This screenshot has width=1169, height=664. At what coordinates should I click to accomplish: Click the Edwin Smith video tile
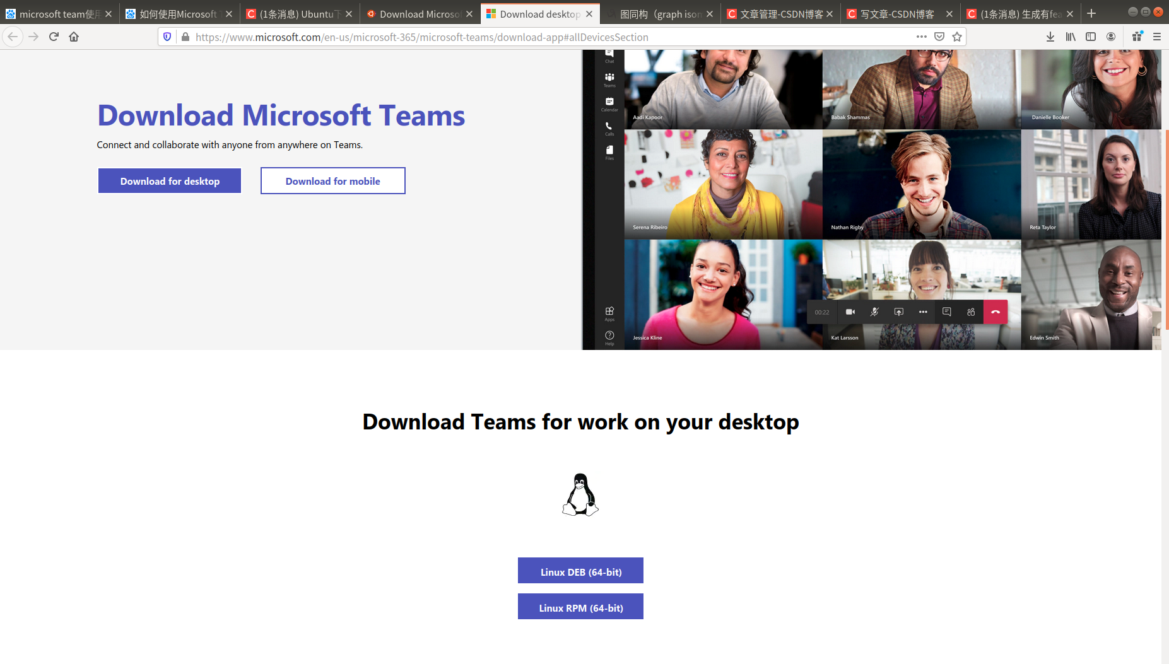point(1091,294)
